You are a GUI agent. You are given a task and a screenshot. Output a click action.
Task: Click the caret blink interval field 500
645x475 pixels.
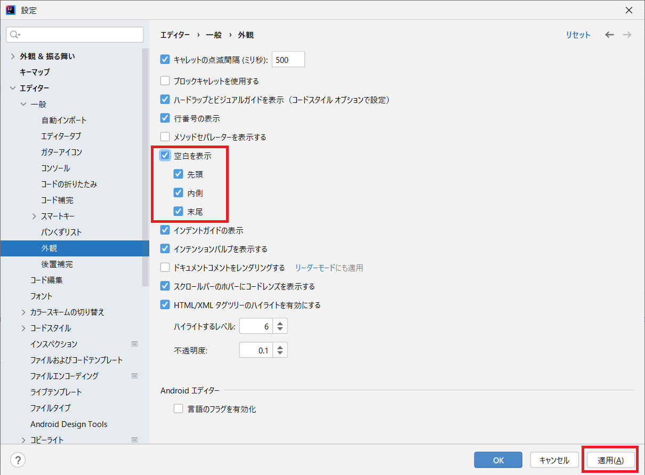tap(288, 60)
